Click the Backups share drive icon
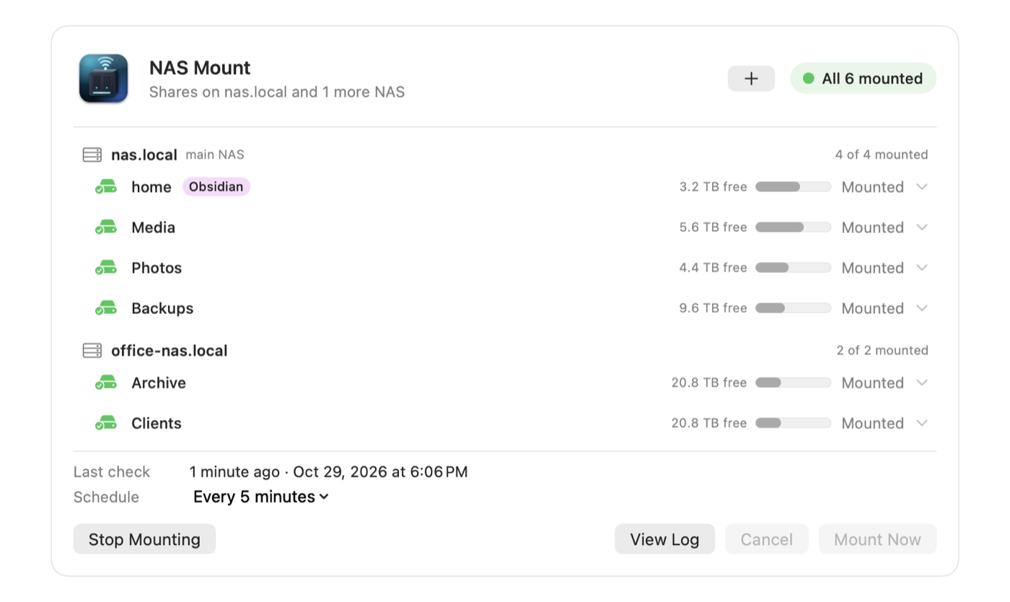 click(106, 308)
